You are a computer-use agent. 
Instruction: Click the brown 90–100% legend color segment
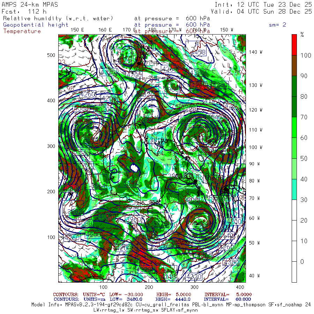(x=294, y=66)
